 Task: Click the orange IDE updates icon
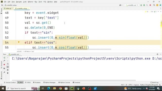tap(157, 5)
